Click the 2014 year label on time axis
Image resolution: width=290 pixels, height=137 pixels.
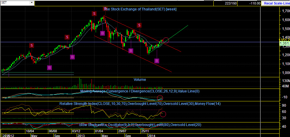(x=151, y=136)
